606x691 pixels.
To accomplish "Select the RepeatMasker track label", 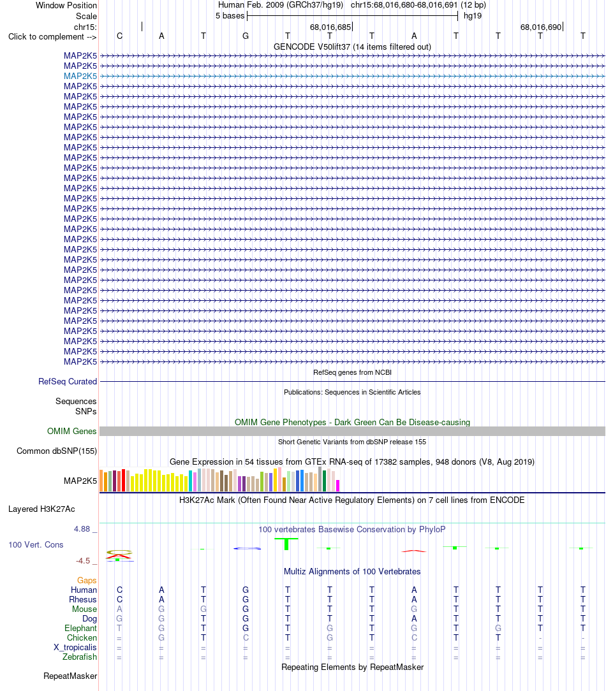I will click(x=70, y=676).
